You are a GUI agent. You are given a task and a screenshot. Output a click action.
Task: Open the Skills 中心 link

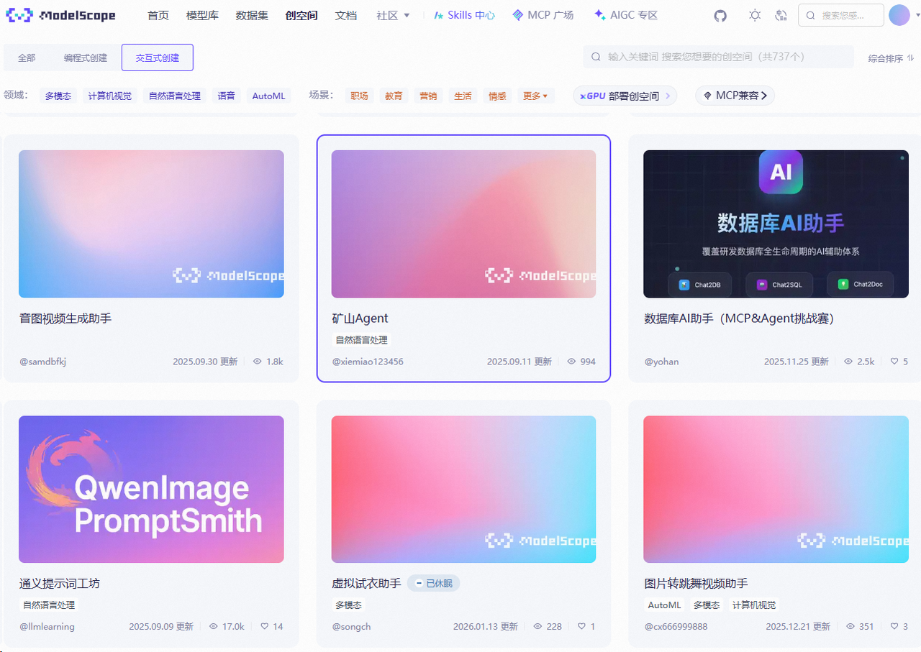(464, 15)
